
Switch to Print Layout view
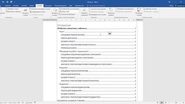[x=162, y=103]
